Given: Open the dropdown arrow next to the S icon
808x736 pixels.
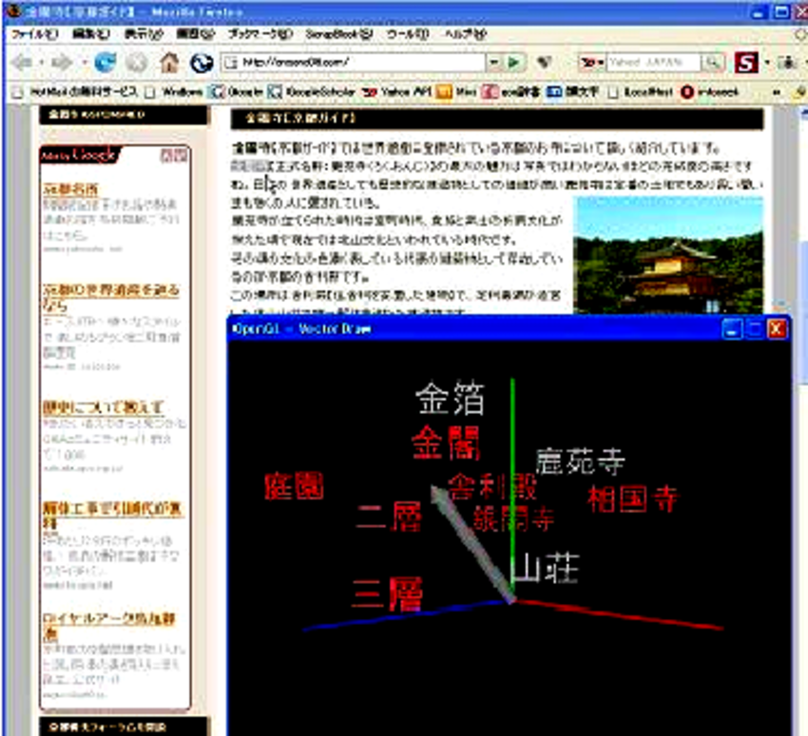Looking at the screenshot, I should tap(767, 63).
